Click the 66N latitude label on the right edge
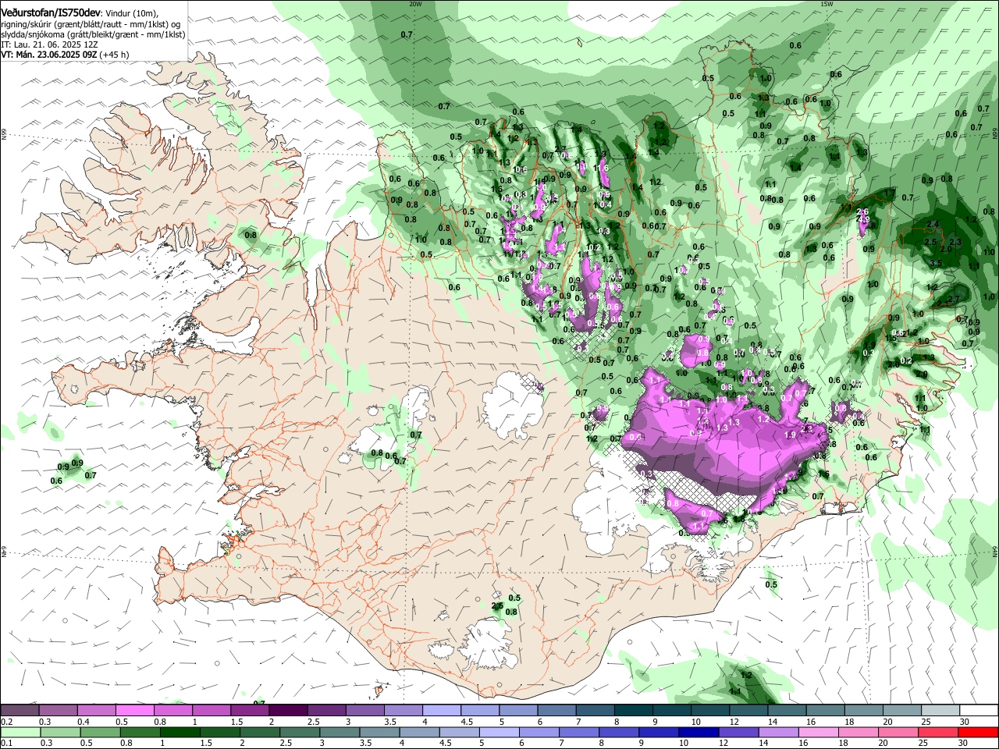The image size is (999, 749). point(995,134)
